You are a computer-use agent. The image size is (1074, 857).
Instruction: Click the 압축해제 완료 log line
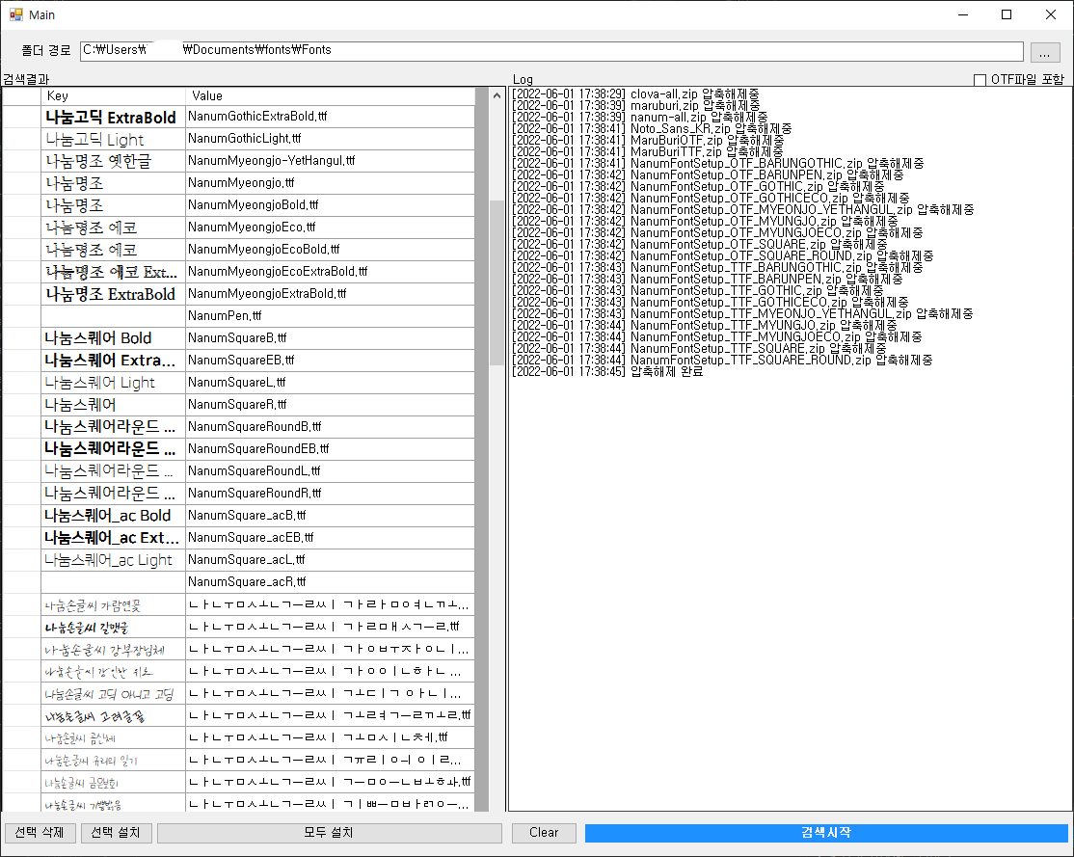(606, 371)
